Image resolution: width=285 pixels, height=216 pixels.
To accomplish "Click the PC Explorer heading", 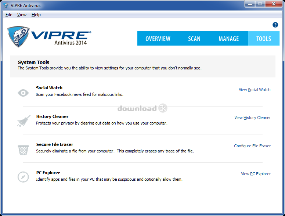I will pos(48,173).
